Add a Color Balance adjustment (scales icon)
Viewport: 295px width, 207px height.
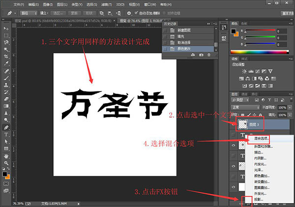[248, 79]
